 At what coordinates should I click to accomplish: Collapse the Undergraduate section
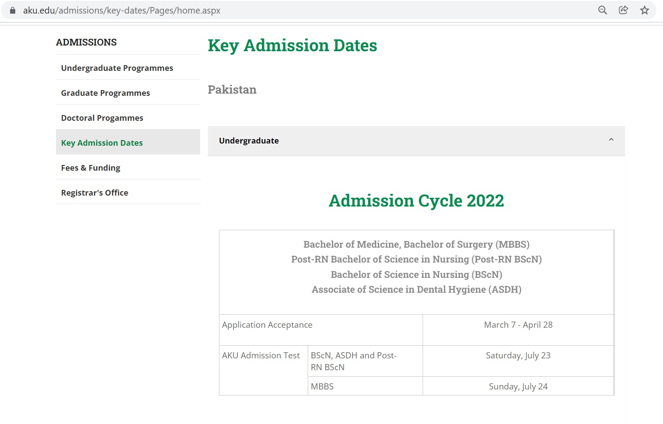pyautogui.click(x=611, y=139)
